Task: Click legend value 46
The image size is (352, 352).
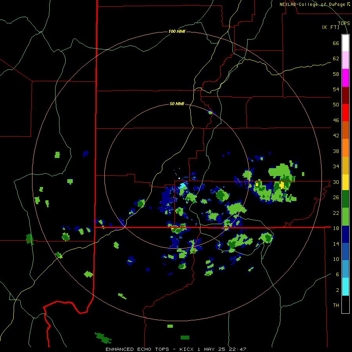Action: pyautogui.click(x=336, y=120)
